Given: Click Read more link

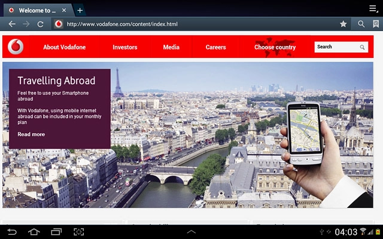Looking at the screenshot, I should point(31,134).
